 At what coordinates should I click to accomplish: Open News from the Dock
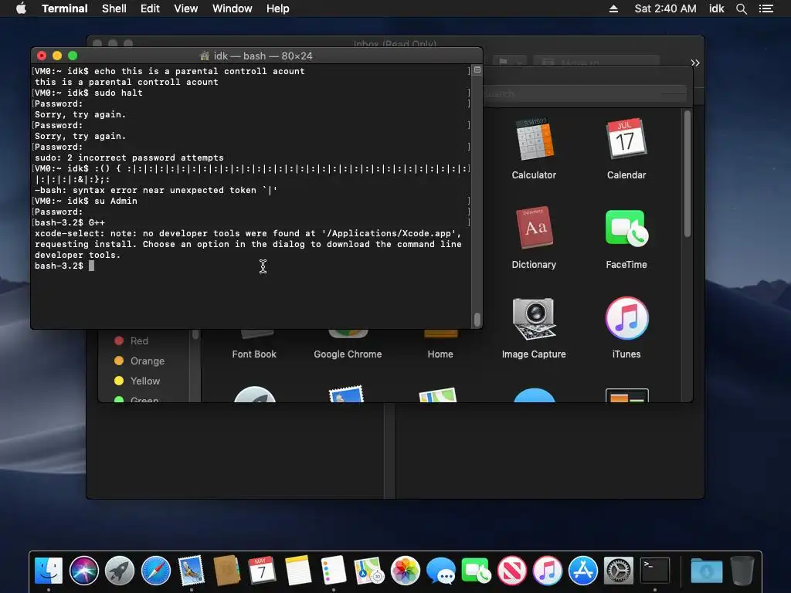(x=512, y=571)
